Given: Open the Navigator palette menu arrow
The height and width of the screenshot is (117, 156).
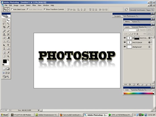Looking at the screenshot, I should click(x=153, y=16).
